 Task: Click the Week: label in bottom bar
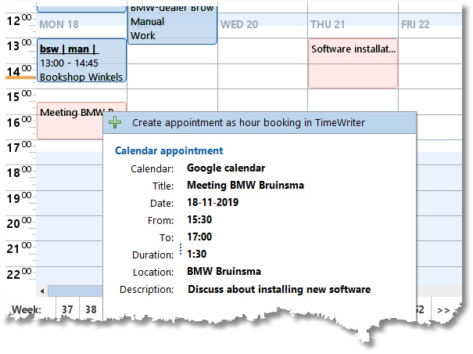click(x=26, y=309)
